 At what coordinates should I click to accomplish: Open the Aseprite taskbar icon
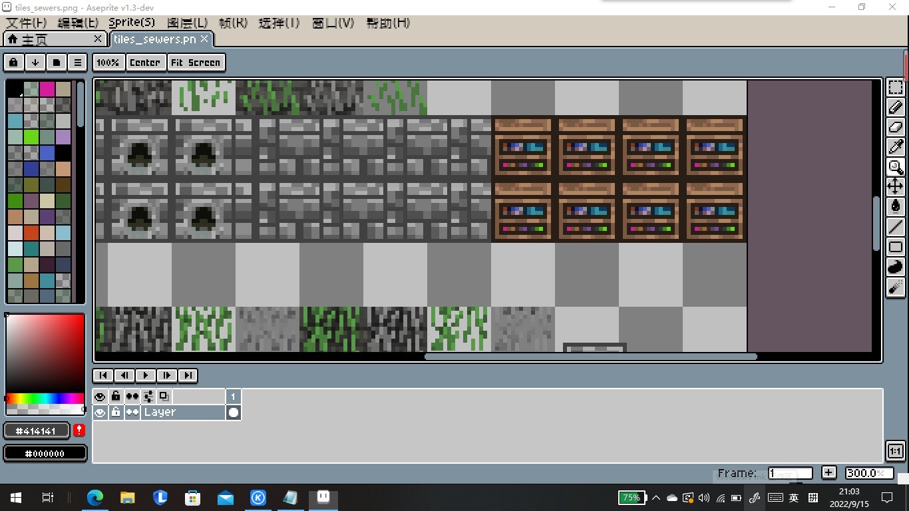(323, 497)
